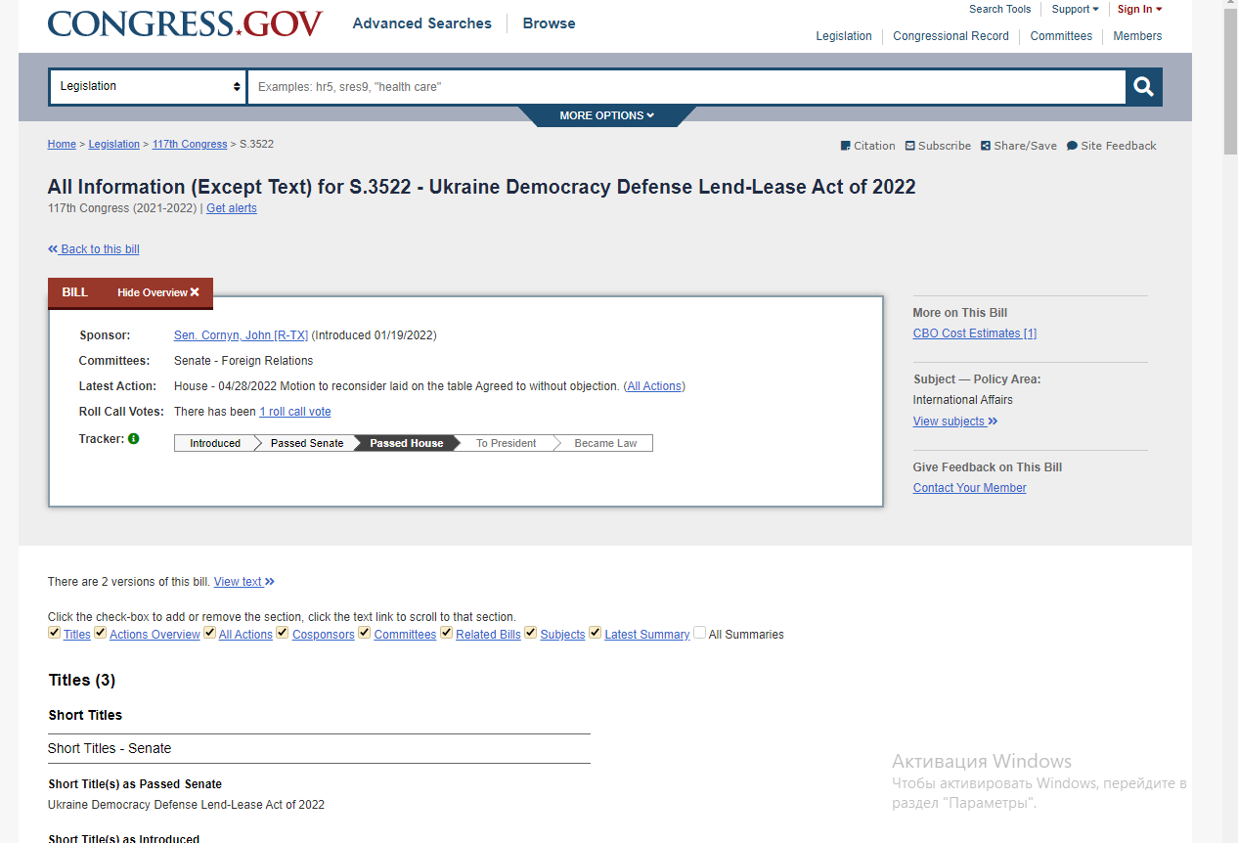Click the 'Short Titles - Senate' heading text
1238x843 pixels.
110,748
